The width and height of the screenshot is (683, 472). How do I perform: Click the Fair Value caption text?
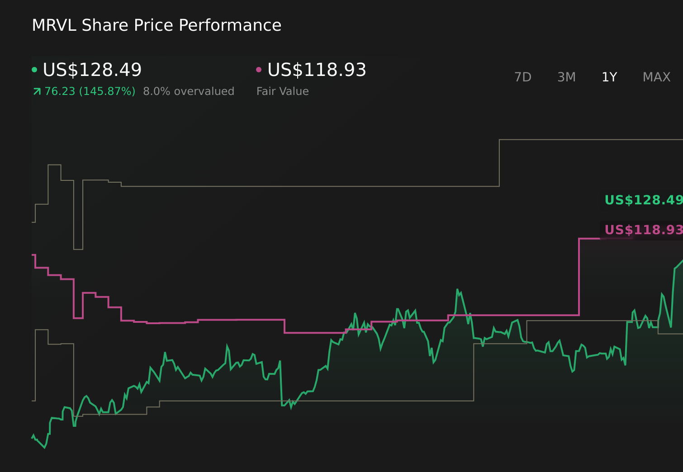[282, 91]
